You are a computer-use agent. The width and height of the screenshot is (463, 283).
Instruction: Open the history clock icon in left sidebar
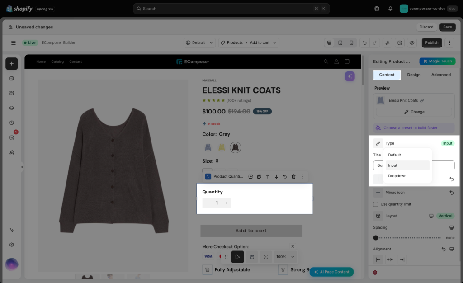pos(11,123)
